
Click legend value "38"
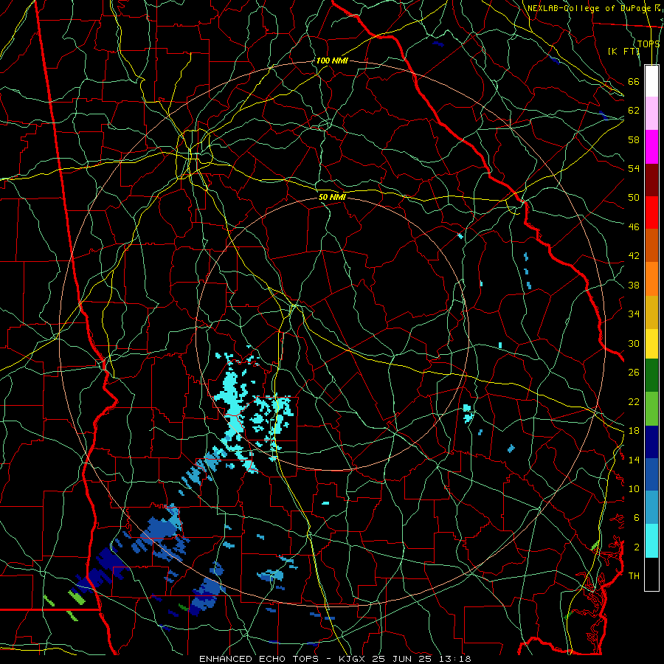634,286
